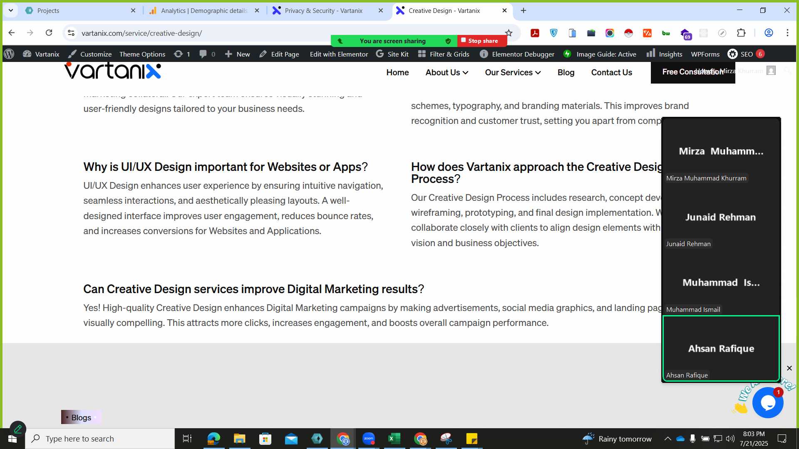Viewport: 799px width, 449px height.
Task: Switch to the Analytics Demographic details tab
Action: [204, 10]
